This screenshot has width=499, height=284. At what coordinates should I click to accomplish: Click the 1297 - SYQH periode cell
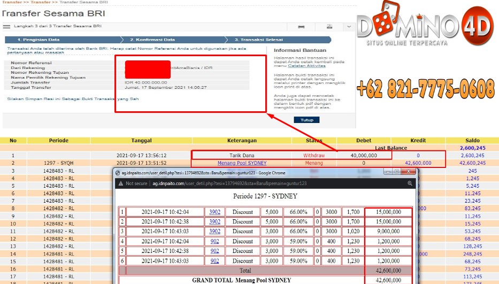pos(58,163)
